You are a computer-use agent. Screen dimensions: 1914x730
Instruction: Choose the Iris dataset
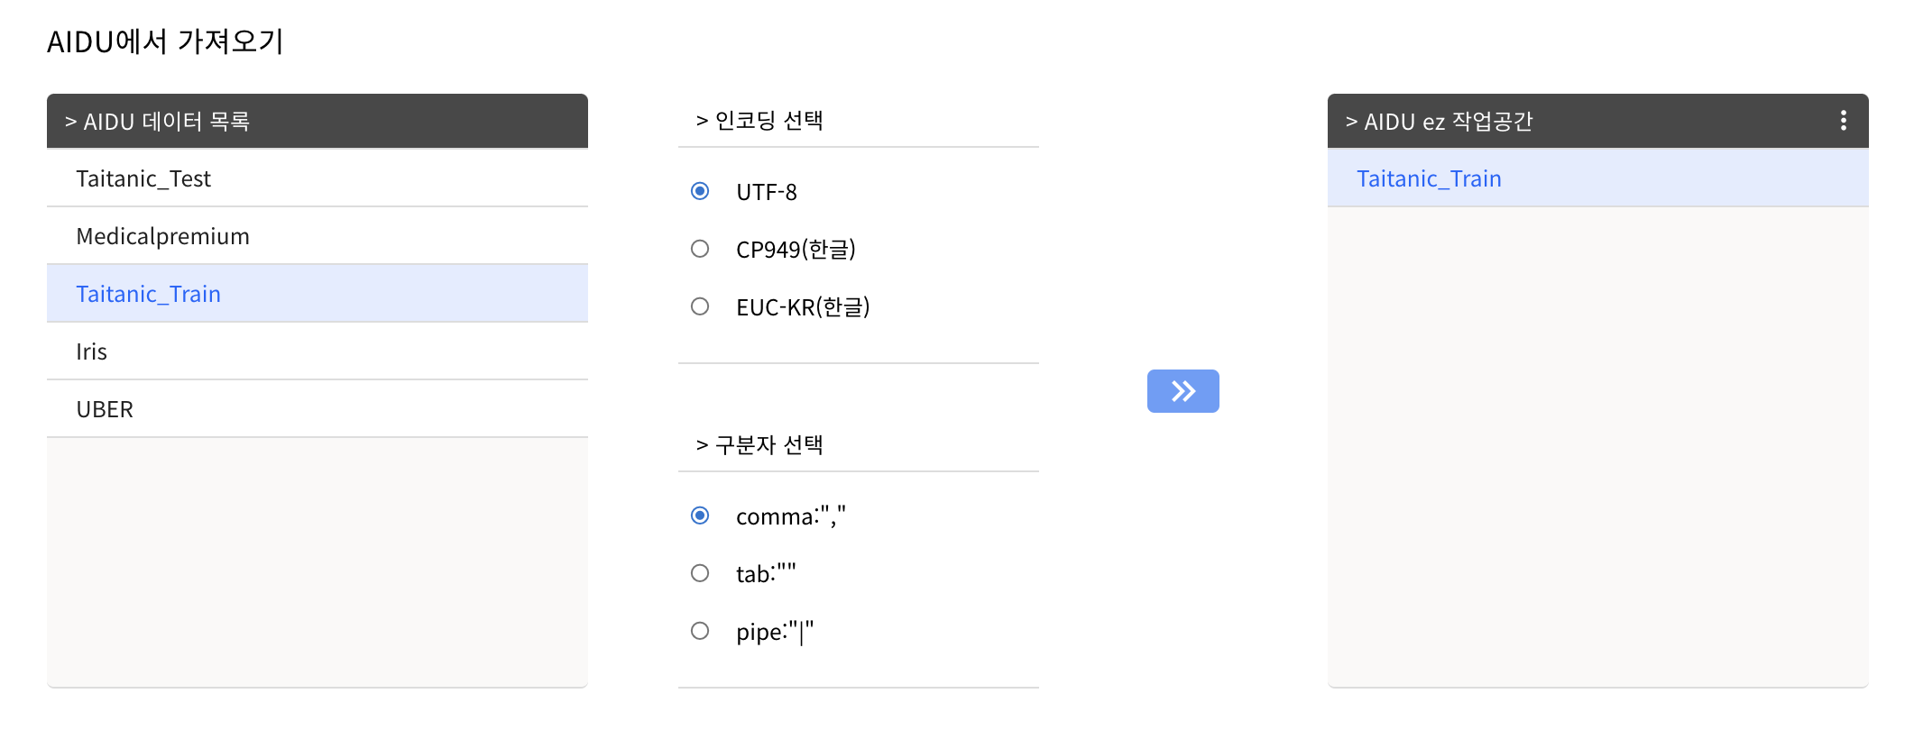click(x=317, y=351)
